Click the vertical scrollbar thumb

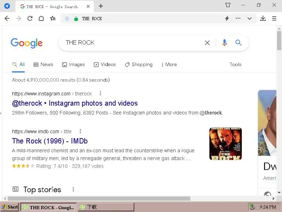click(279, 41)
